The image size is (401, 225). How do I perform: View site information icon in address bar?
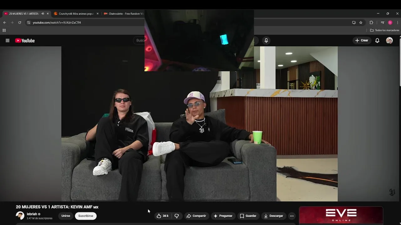(29, 22)
